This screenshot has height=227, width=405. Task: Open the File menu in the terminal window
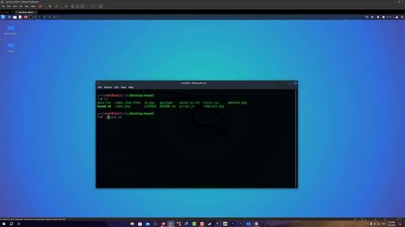coord(100,88)
